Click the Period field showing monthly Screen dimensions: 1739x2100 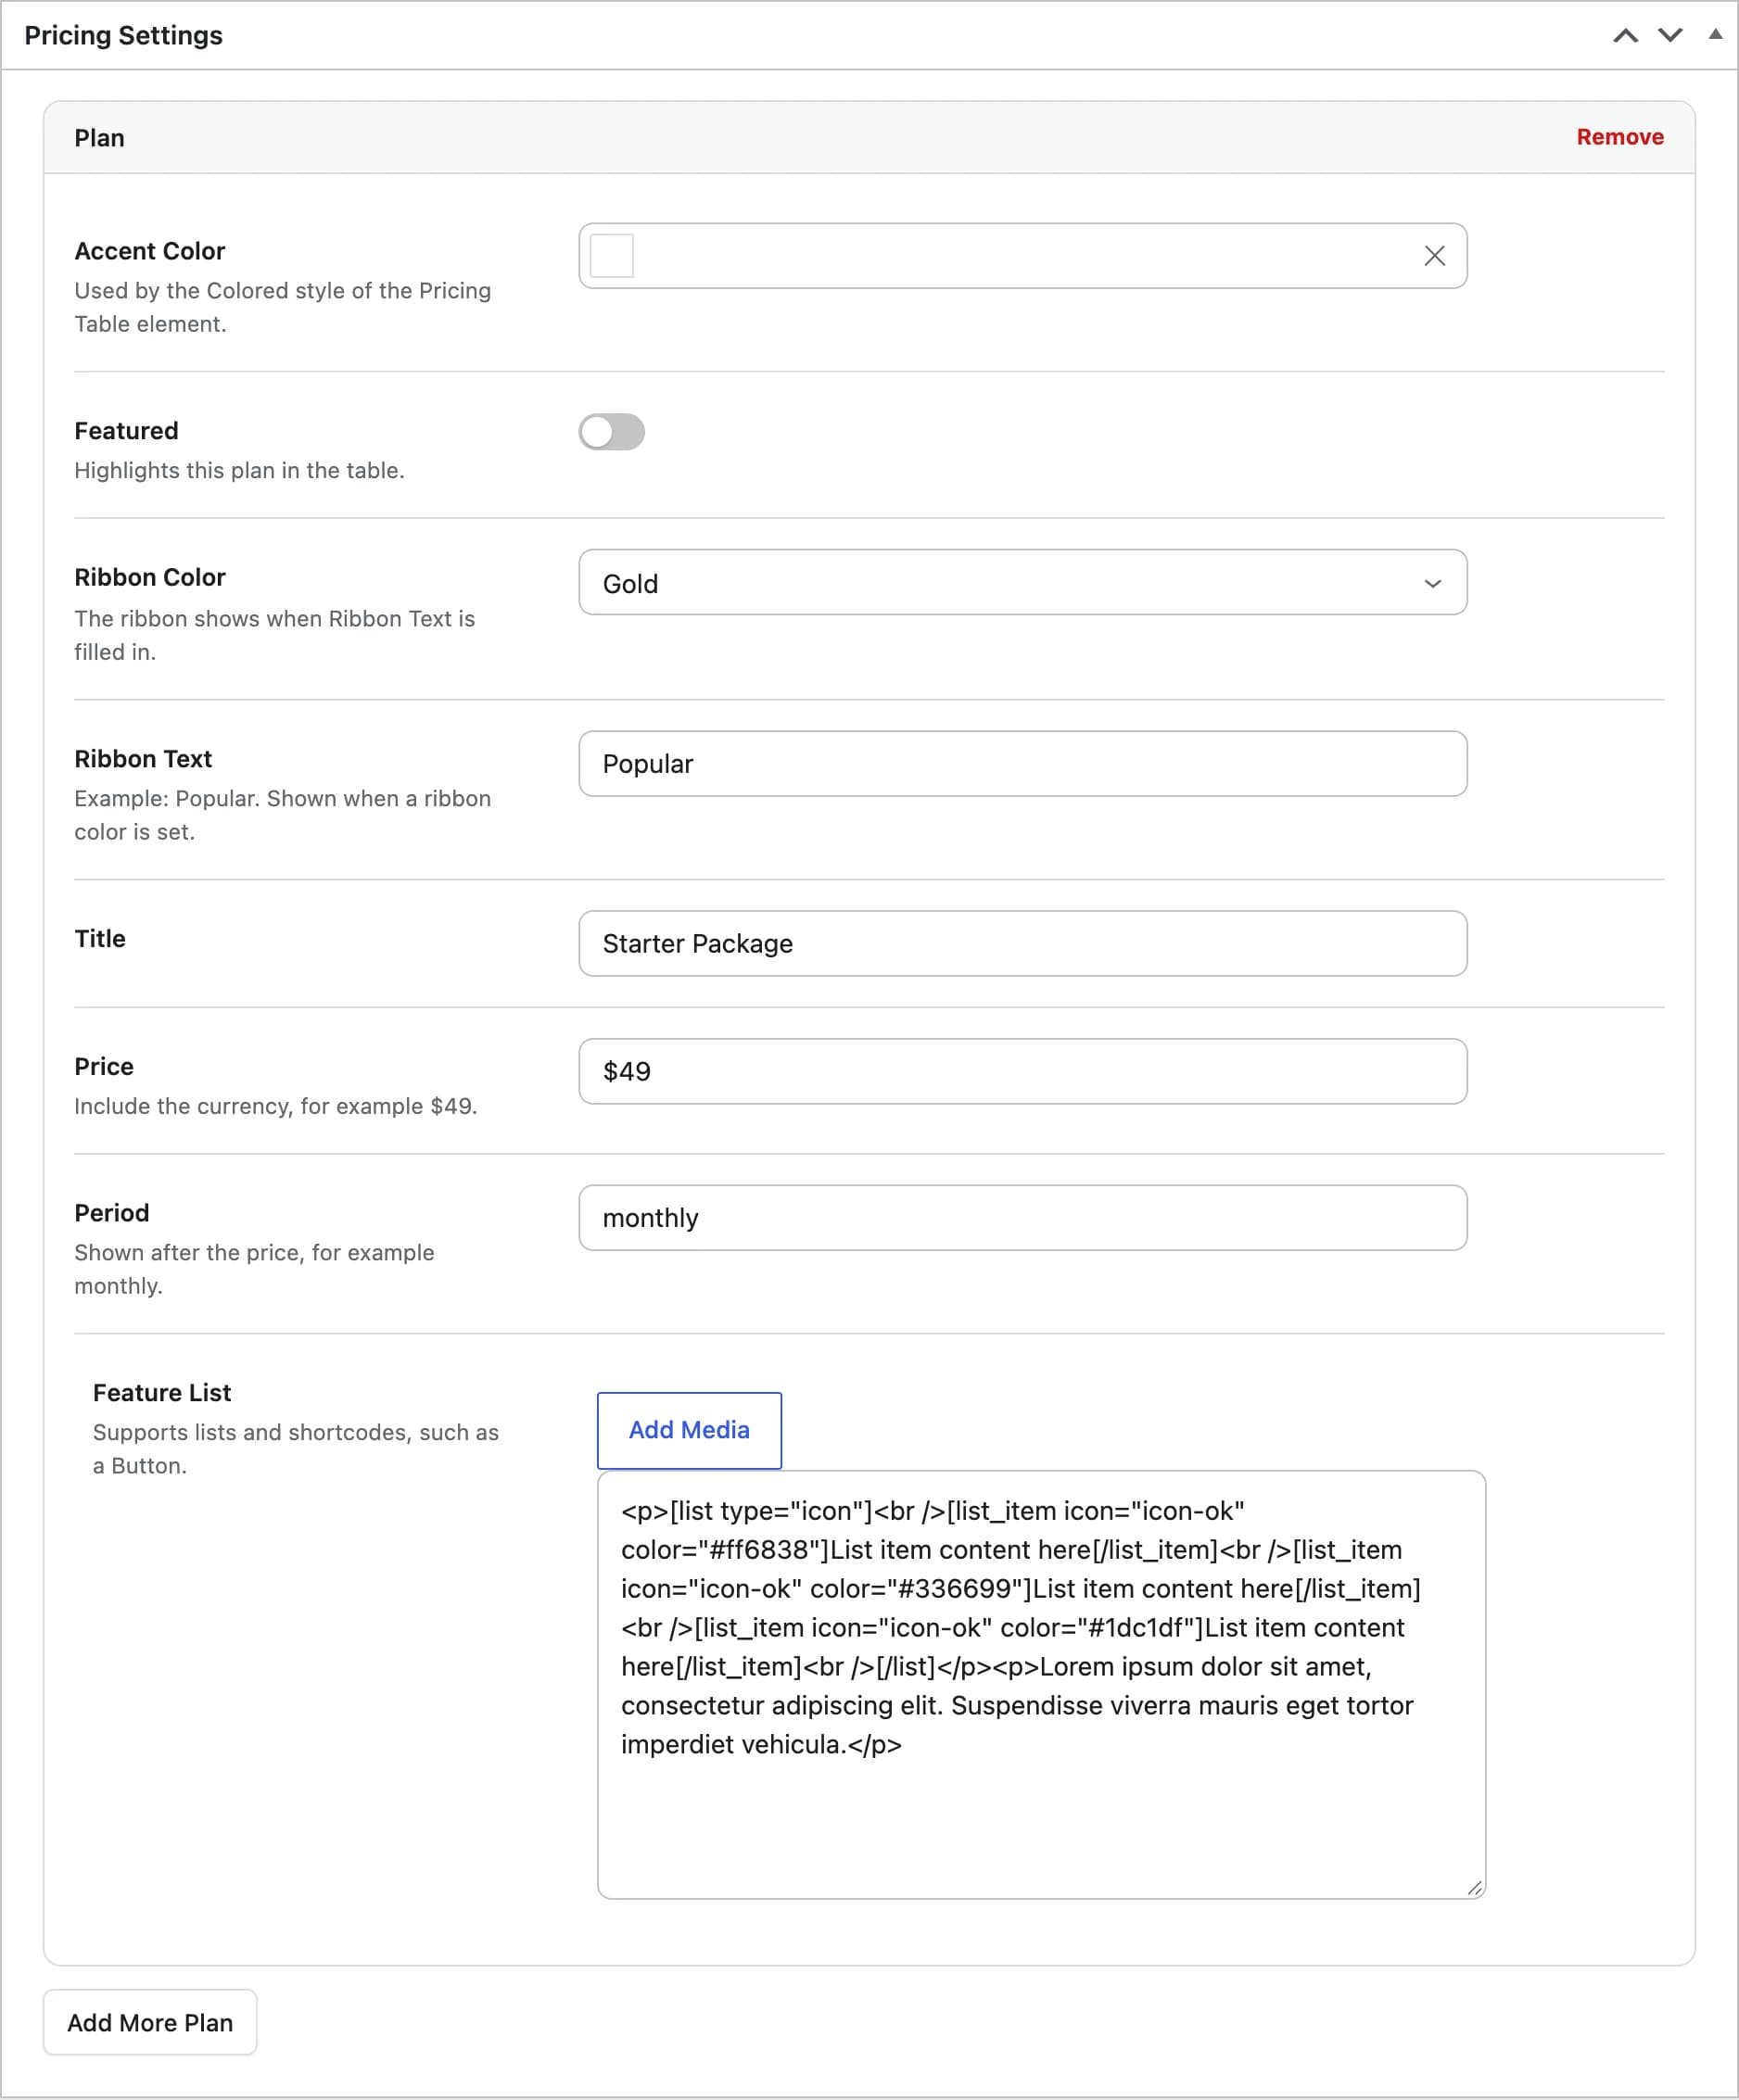coord(1022,1218)
